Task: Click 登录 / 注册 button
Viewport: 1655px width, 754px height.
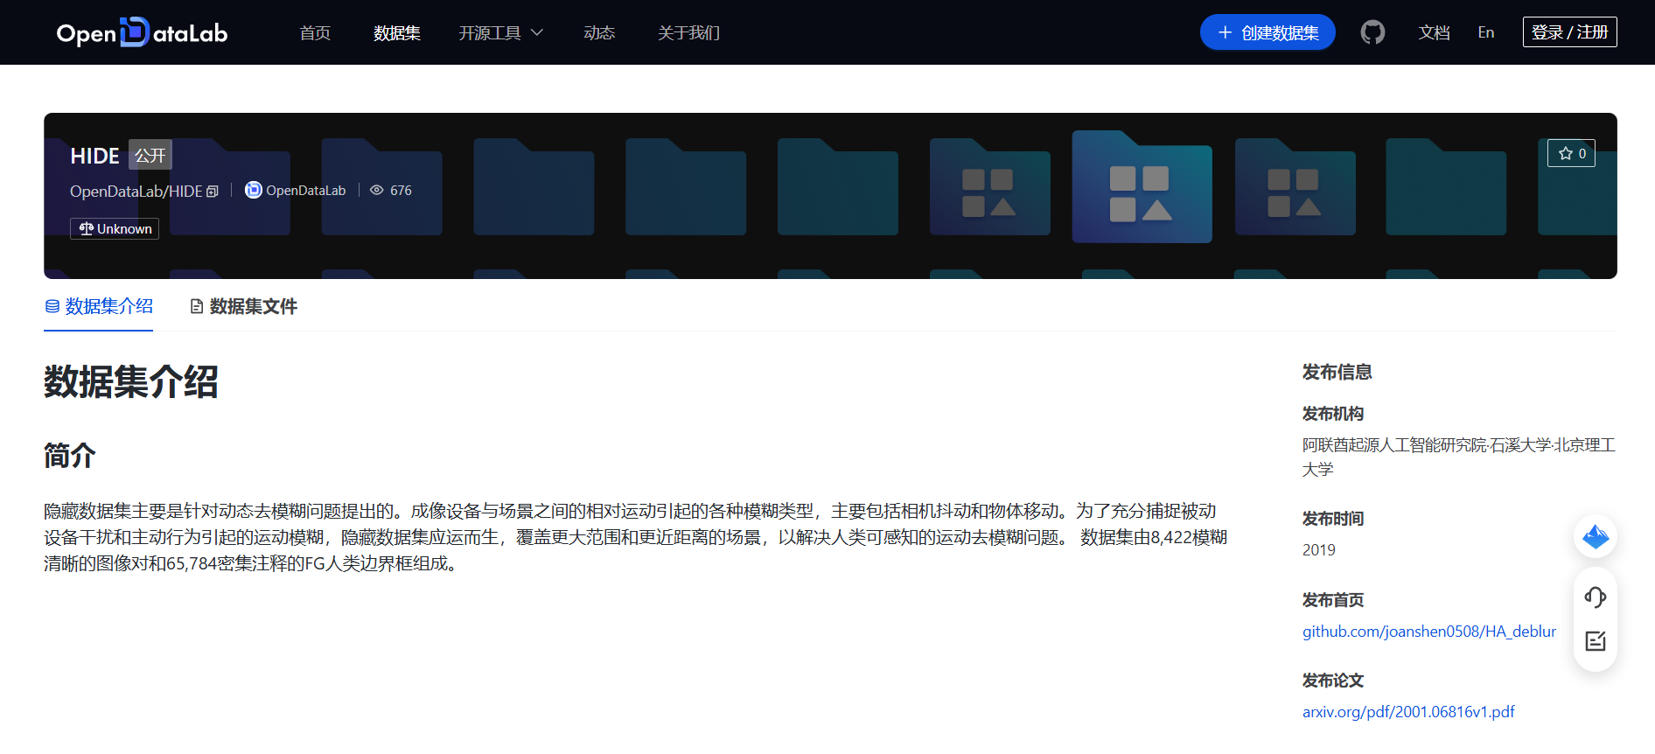Action: point(1569,32)
